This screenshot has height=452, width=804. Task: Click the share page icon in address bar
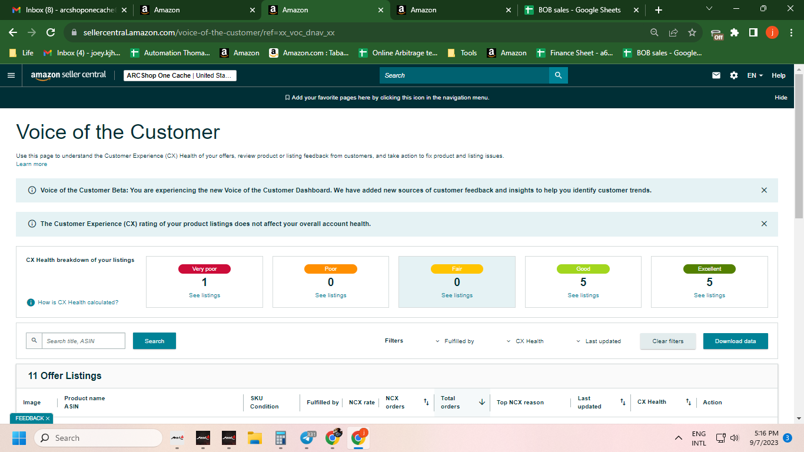[673, 32]
